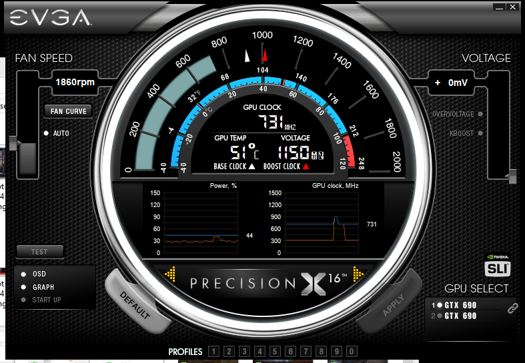Select profile slot 8
This screenshot has height=363, width=525.
pyautogui.click(x=321, y=351)
